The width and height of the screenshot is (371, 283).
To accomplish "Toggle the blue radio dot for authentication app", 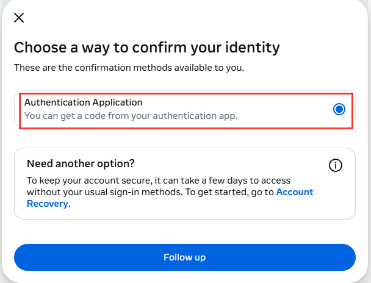I will (339, 109).
